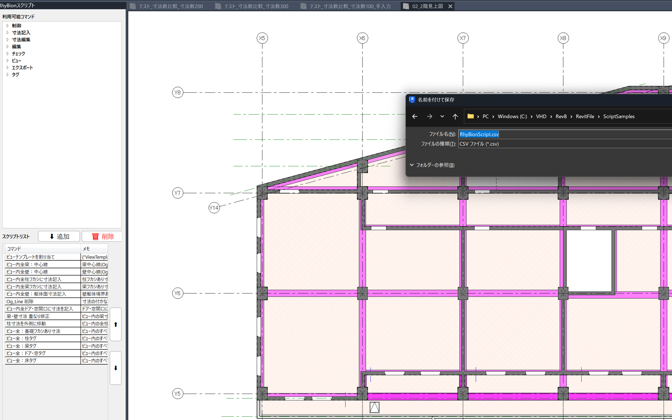Click the Y8 grid bubble

tap(178, 92)
